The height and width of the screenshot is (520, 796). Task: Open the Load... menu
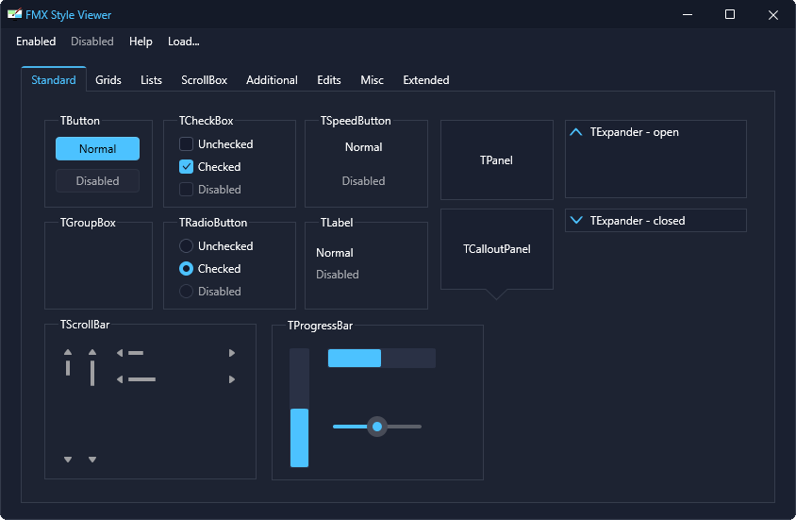(184, 42)
